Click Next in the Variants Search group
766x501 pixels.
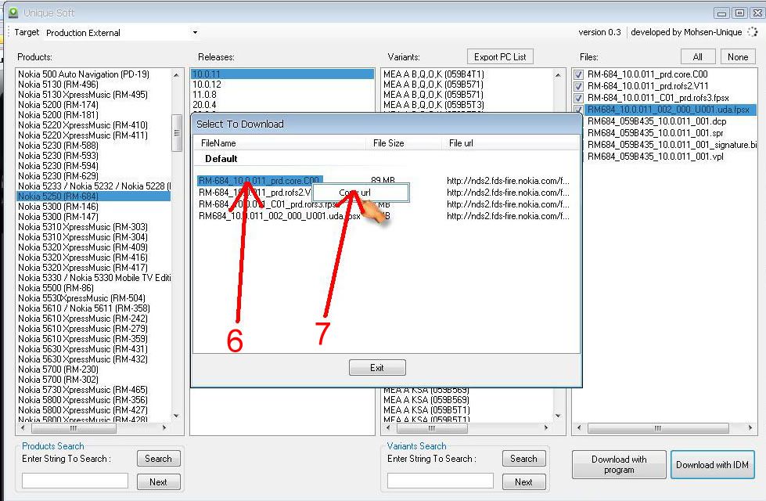523,482
